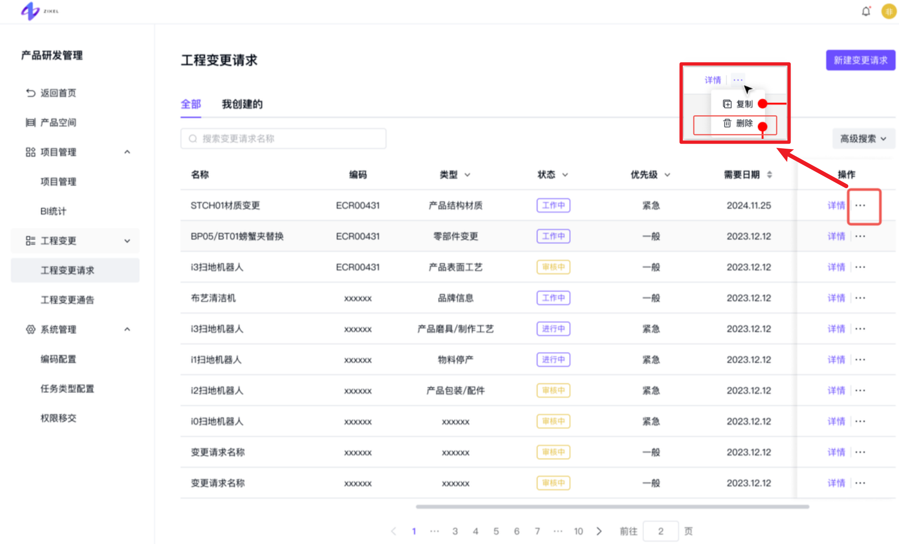Click the 新建变更请求 button
This screenshot has width=899, height=544.
click(860, 60)
